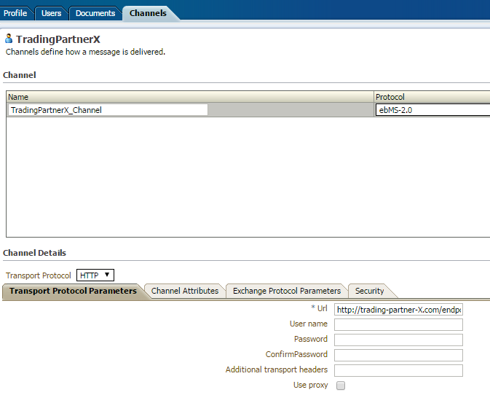Click the Password field
Image resolution: width=490 pixels, height=403 pixels.
coord(398,340)
